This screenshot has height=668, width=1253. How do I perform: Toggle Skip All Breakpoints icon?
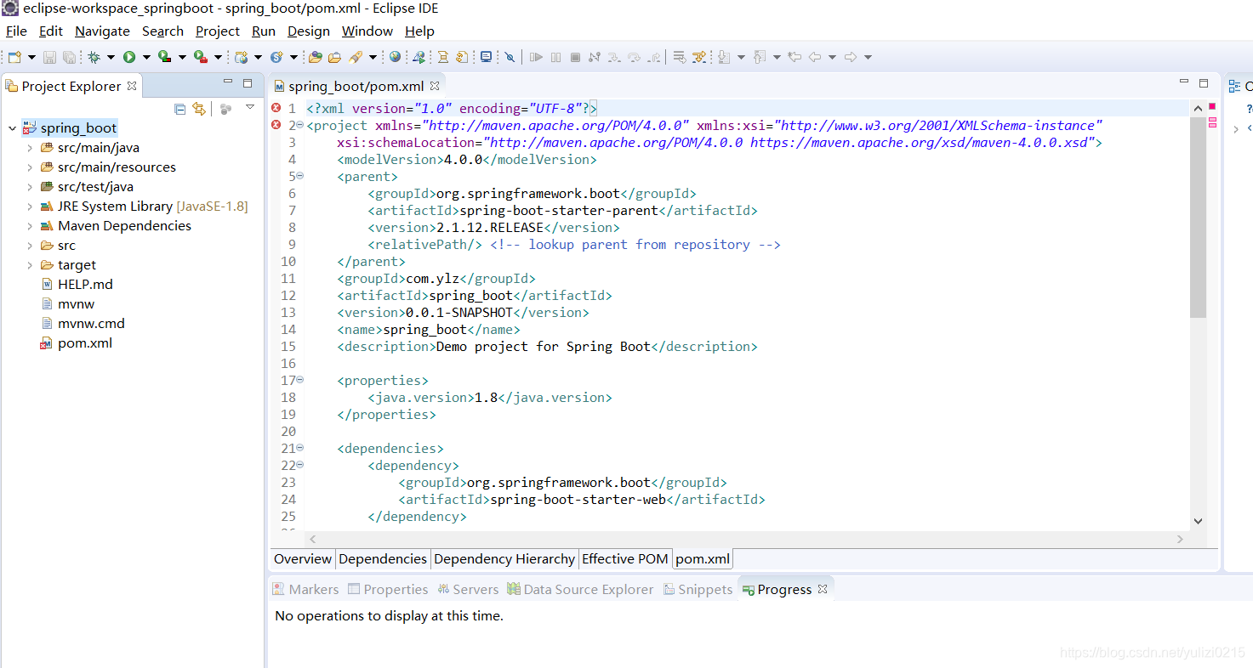pyautogui.click(x=510, y=57)
